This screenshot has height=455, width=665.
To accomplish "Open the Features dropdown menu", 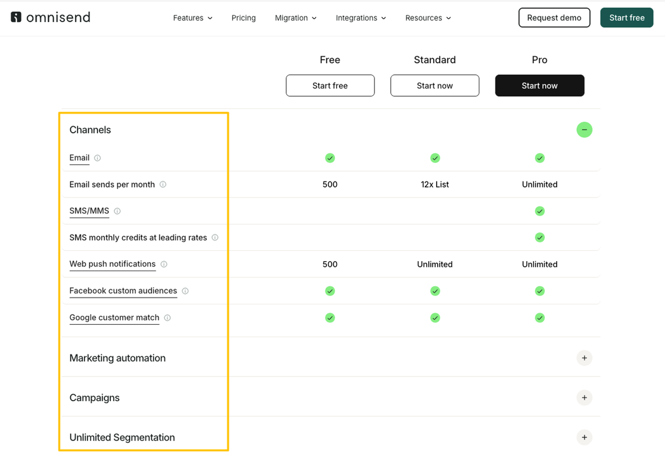I will pyautogui.click(x=193, y=18).
